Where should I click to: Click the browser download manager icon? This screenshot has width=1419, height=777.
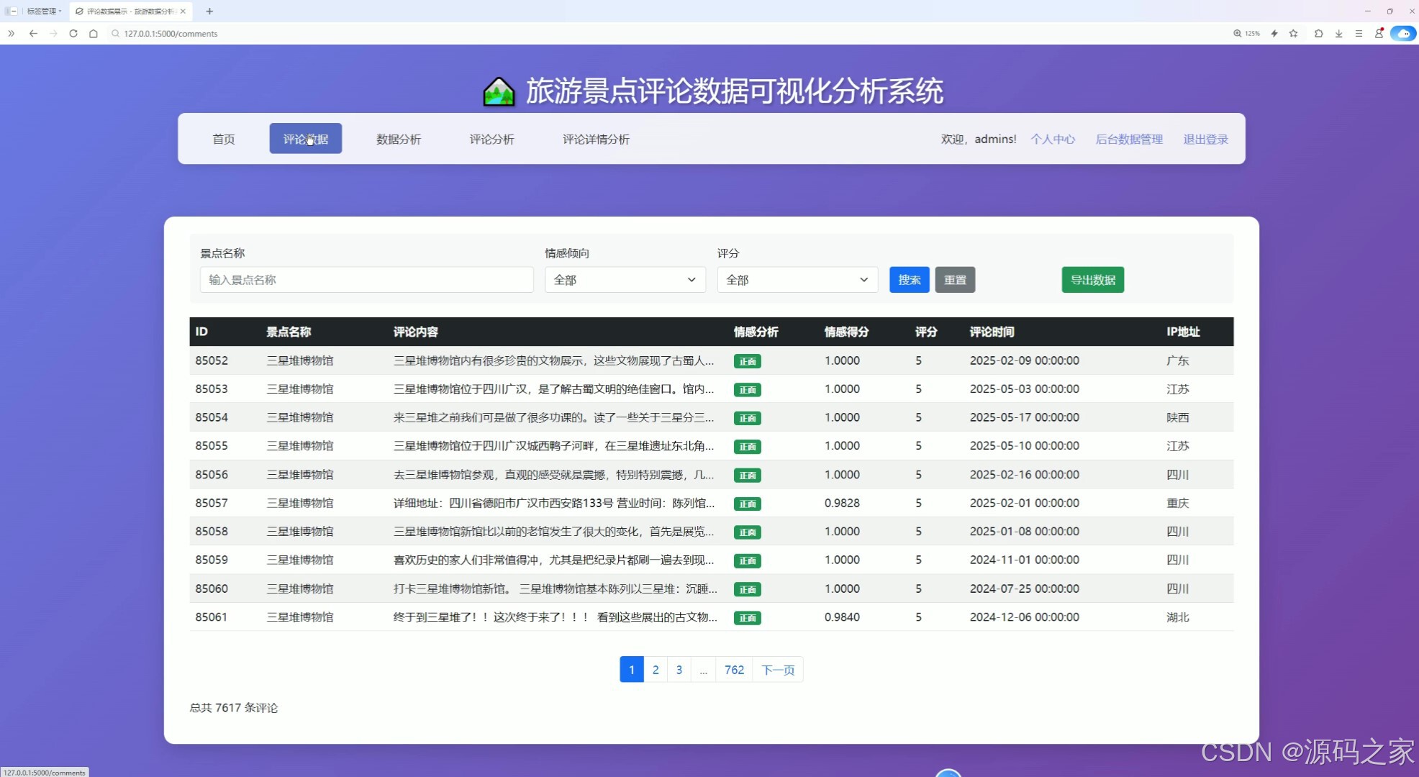[1338, 33]
